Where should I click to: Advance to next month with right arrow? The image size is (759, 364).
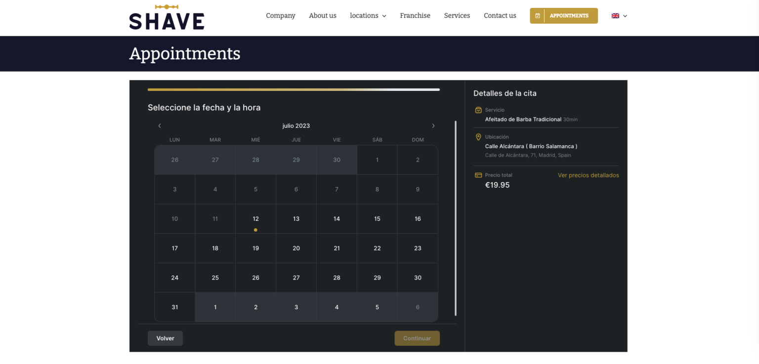[x=433, y=125]
